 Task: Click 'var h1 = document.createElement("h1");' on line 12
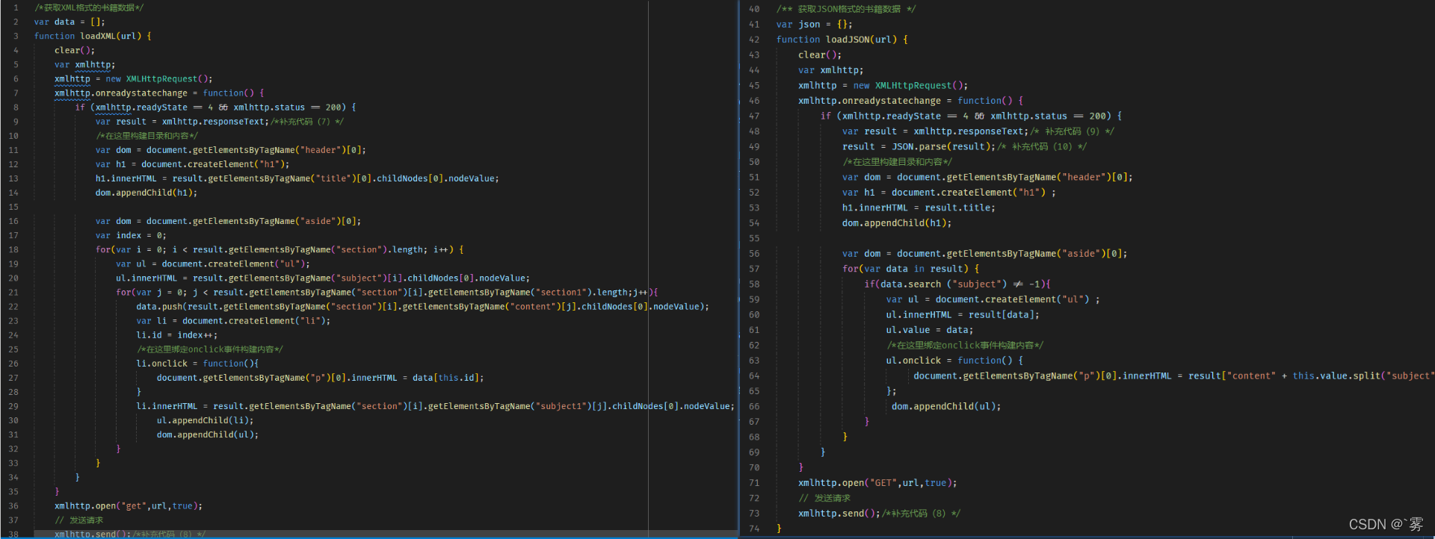tap(192, 164)
